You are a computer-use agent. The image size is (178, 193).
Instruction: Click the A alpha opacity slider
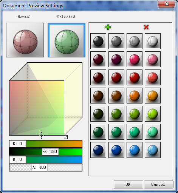point(46,168)
